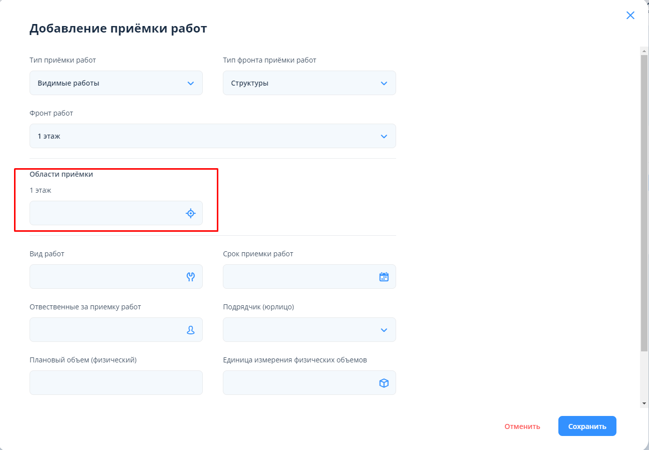
Task: Expand the Тип приёмки работ dropdown
Action: (190, 83)
